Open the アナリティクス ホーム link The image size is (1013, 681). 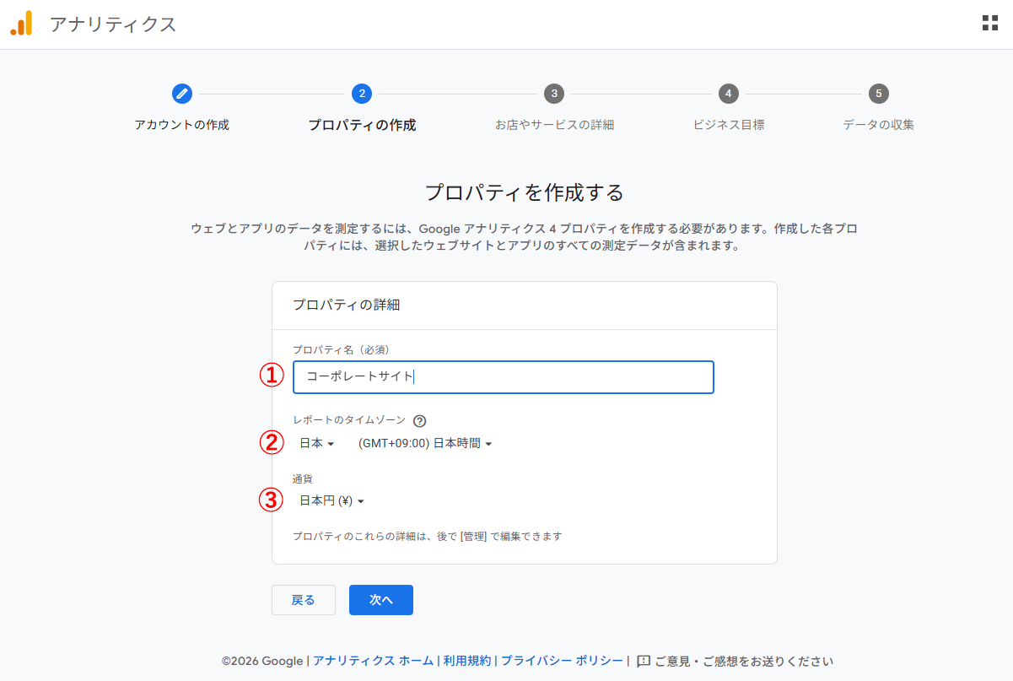[x=374, y=661]
